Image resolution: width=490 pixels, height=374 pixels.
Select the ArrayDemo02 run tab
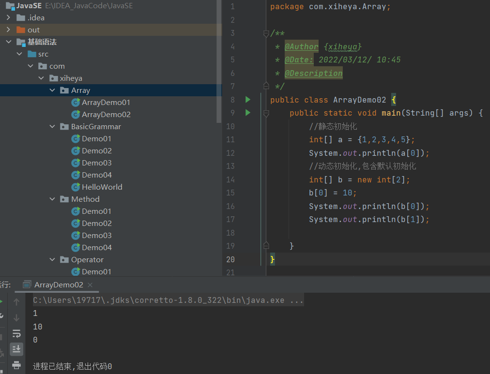57,284
